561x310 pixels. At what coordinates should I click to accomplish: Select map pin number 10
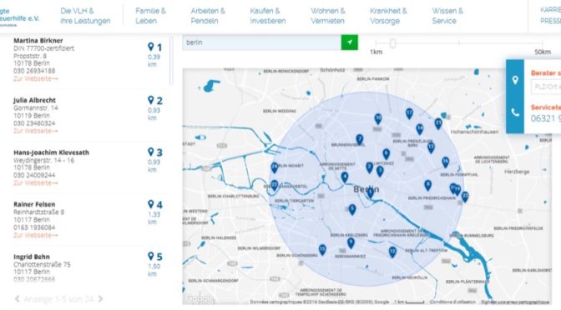pos(378,118)
